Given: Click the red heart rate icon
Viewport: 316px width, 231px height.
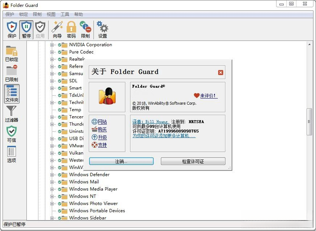Looking at the screenshot, I should pos(196,95).
